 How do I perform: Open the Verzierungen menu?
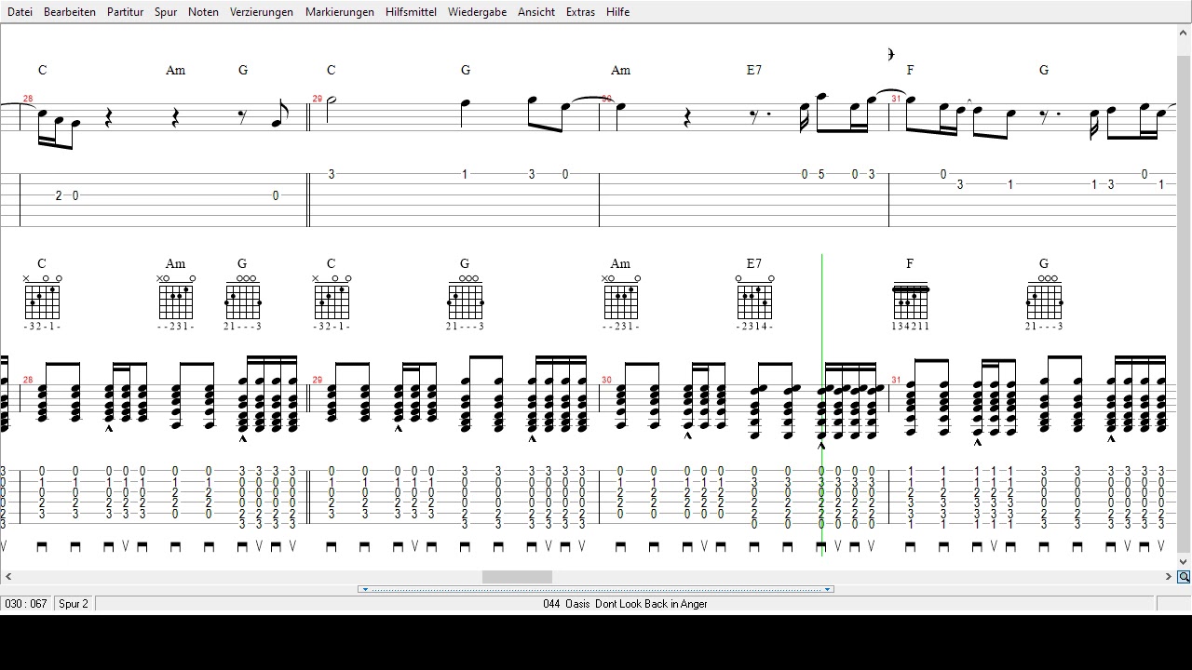(x=262, y=12)
